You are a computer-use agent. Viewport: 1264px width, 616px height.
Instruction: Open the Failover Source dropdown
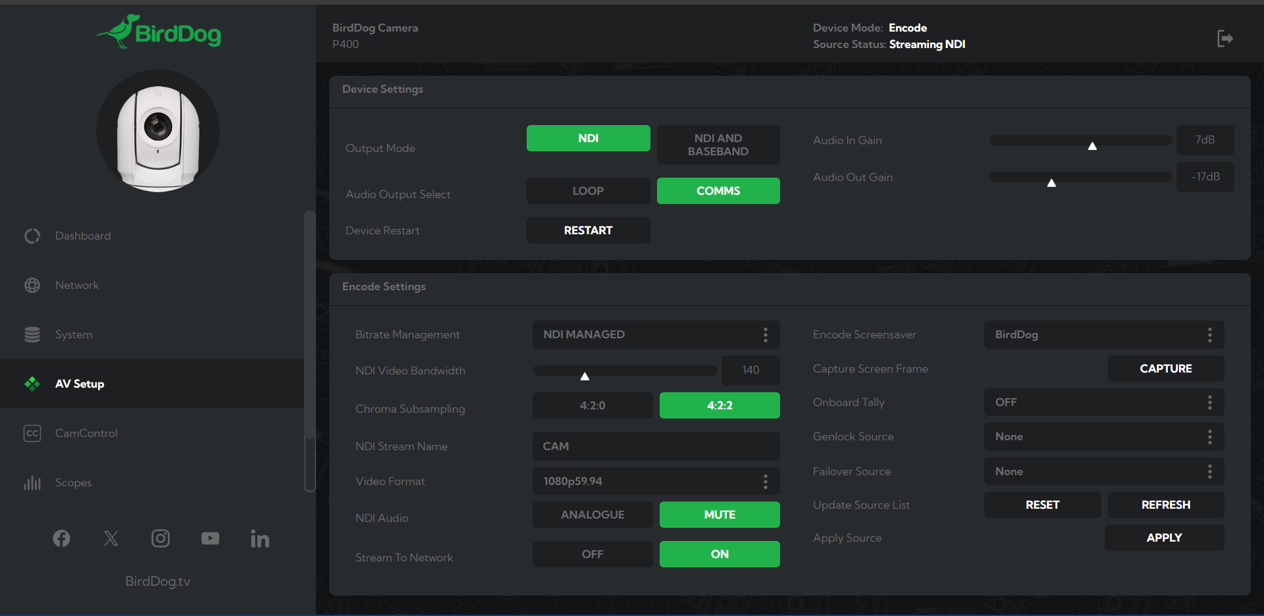point(1104,471)
